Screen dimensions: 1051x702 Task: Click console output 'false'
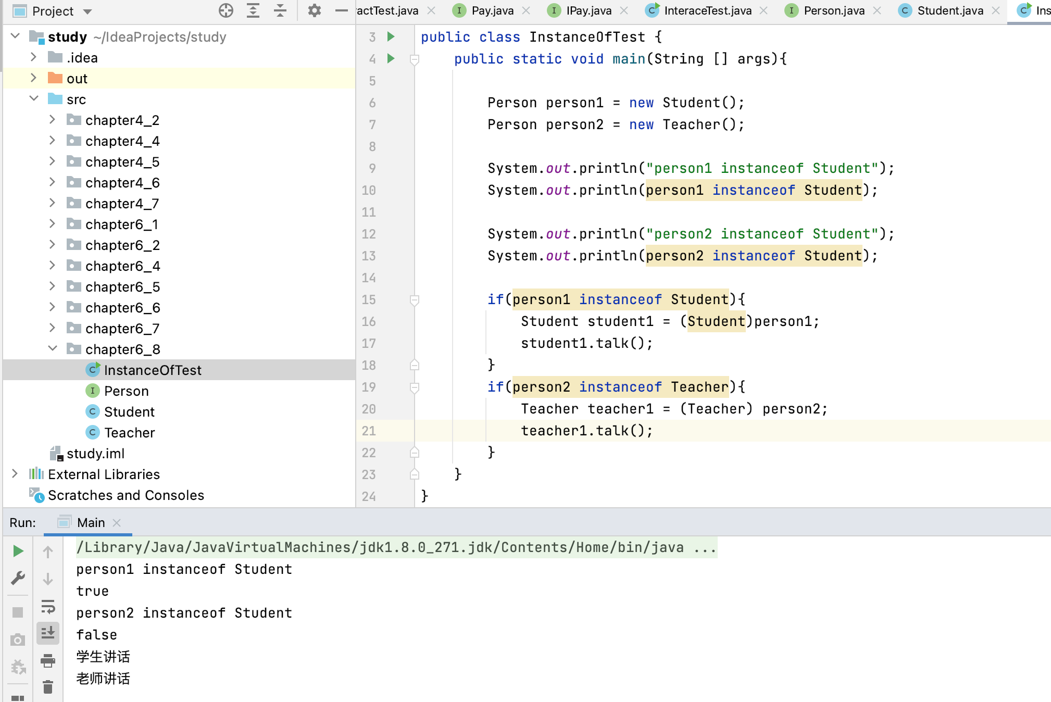(x=97, y=634)
